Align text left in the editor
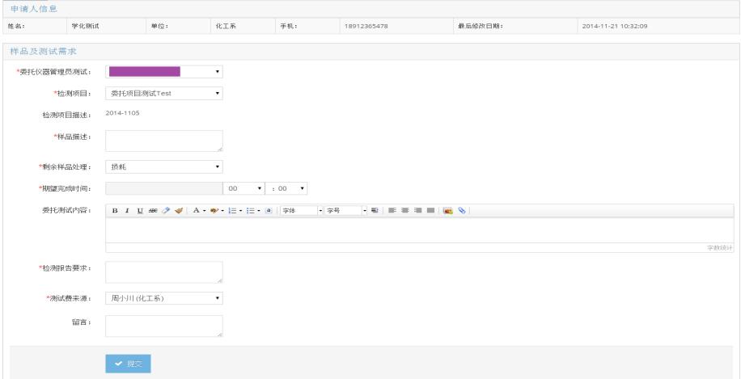 [392, 211]
